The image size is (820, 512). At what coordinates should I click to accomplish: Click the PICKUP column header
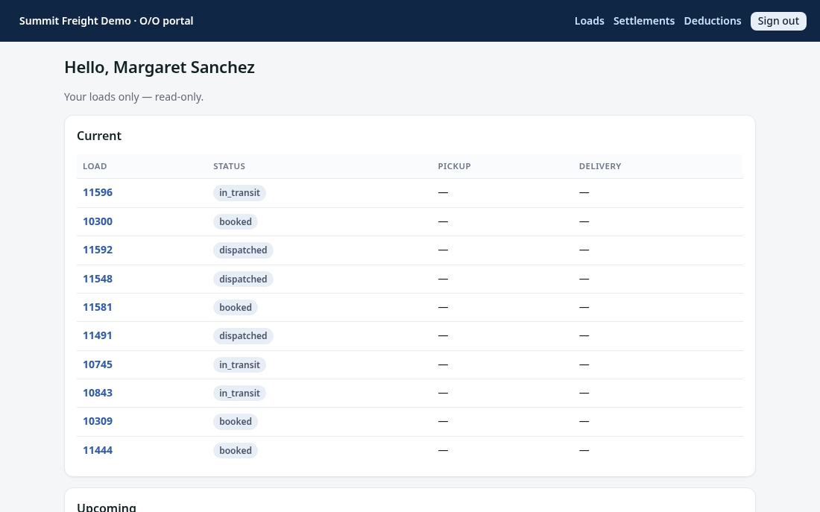455,166
